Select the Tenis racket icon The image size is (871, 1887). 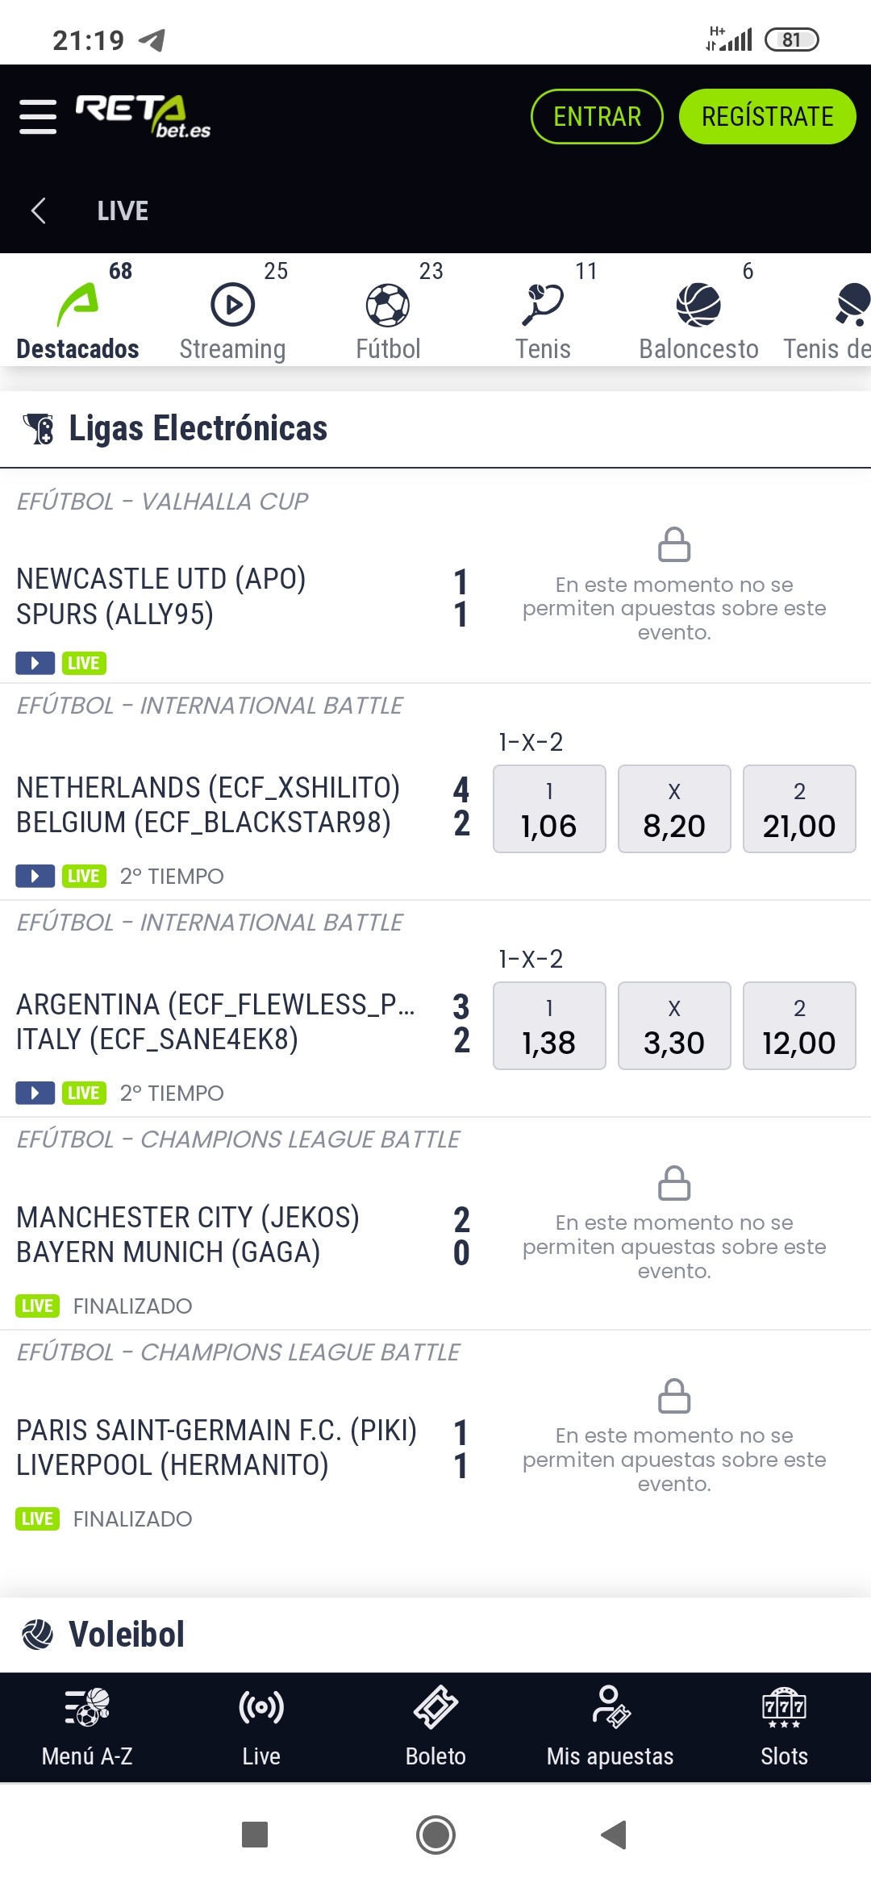[543, 305]
